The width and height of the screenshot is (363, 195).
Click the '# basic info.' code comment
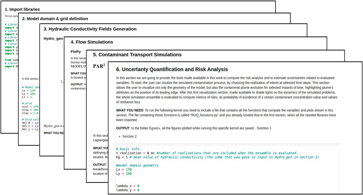[128, 149]
